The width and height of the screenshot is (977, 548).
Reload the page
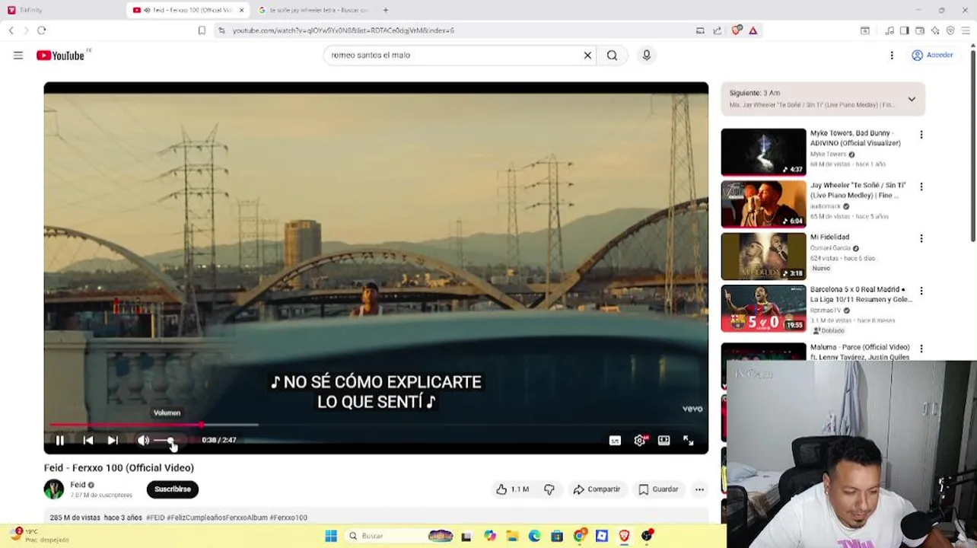(x=42, y=30)
